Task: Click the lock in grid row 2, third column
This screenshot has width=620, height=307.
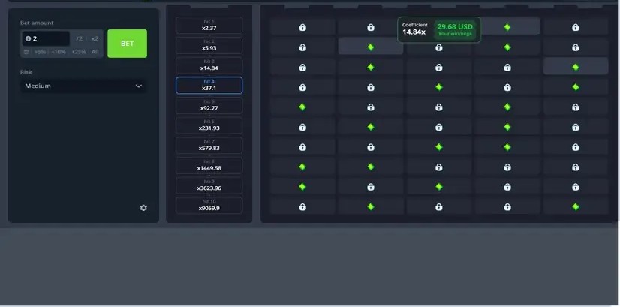Action: coord(439,47)
